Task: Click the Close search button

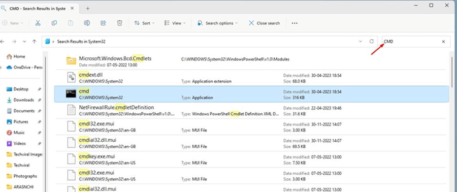Action: pyautogui.click(x=264, y=23)
